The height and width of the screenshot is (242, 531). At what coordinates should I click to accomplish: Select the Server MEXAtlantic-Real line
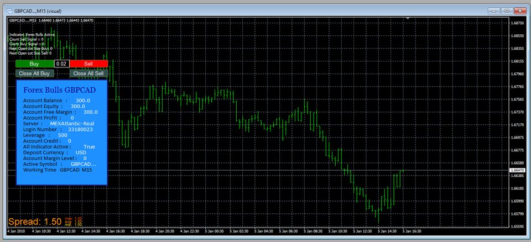pos(58,123)
